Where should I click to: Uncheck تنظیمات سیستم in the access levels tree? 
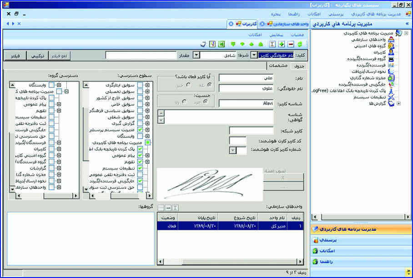(x=140, y=168)
